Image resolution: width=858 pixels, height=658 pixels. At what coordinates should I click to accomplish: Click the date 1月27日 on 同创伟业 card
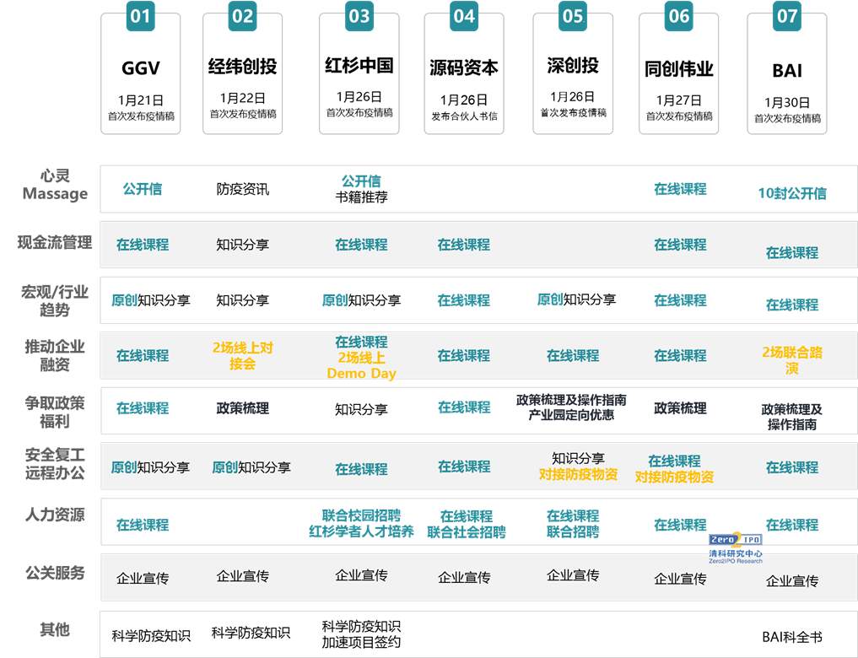679,100
